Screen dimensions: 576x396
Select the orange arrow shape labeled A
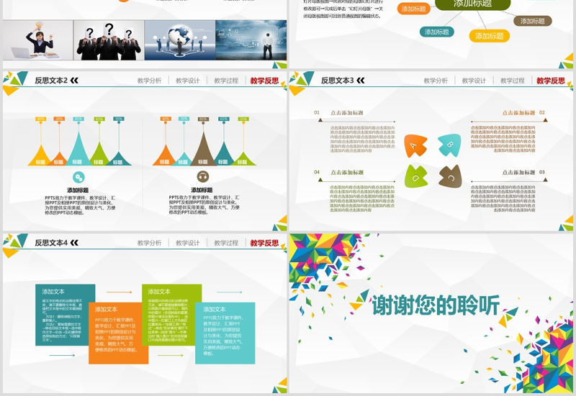coord(415,146)
